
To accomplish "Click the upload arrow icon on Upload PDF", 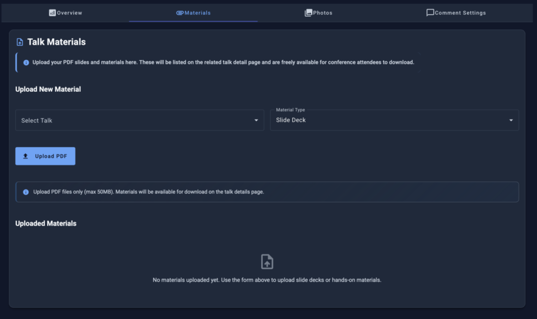I will (25, 156).
